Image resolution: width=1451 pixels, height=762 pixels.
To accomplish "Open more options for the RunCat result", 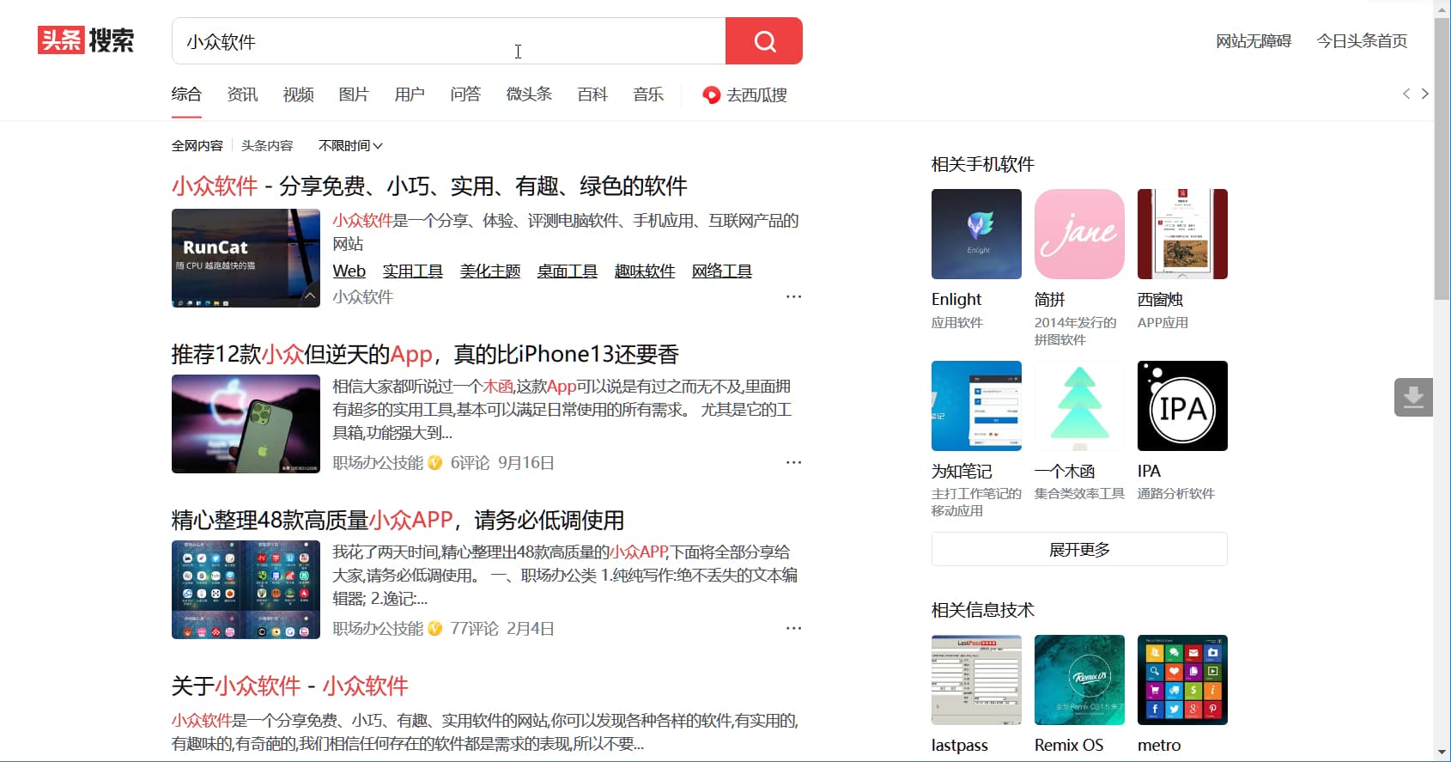I will point(793,296).
